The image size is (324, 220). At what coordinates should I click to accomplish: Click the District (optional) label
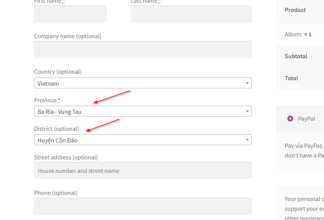coord(56,129)
